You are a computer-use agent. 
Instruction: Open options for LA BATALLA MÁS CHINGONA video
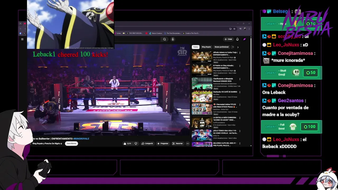coord(240,118)
